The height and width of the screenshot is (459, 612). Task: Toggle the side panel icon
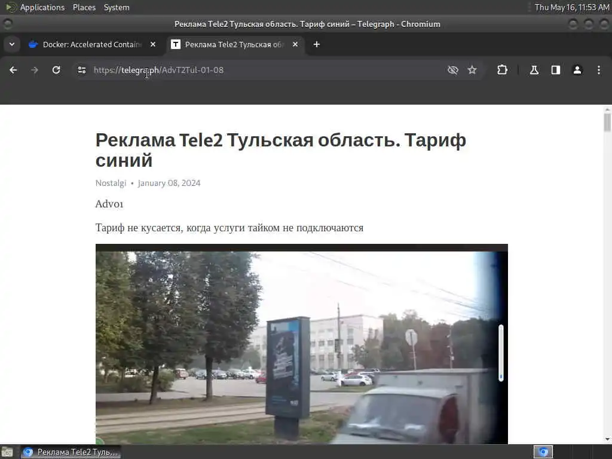(x=556, y=70)
